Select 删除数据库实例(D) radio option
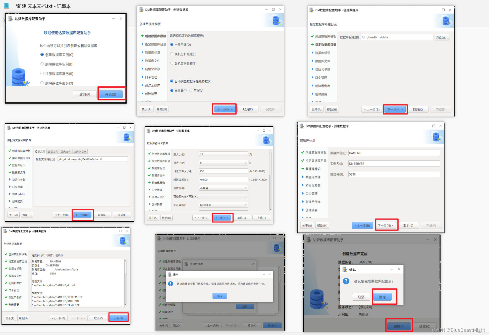Viewport: 489px width, 335px height. [42, 64]
